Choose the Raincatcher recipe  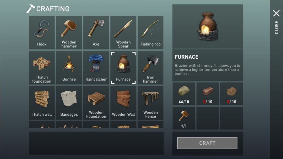(x=96, y=68)
